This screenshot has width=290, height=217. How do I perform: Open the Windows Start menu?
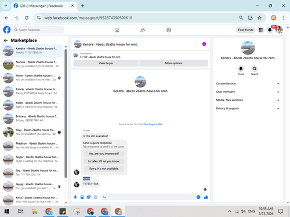click(x=7, y=211)
